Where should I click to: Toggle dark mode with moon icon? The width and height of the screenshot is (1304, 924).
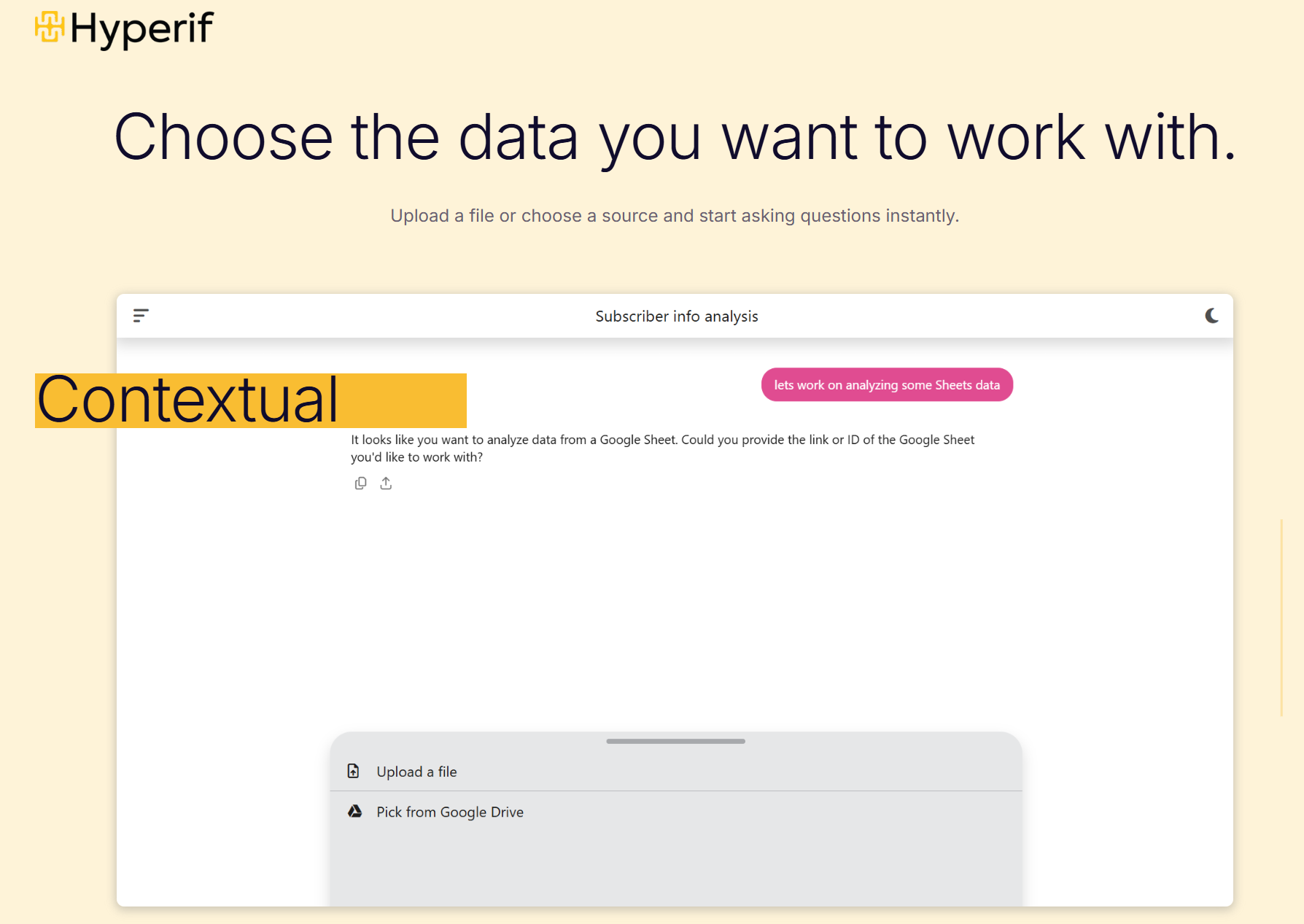(1211, 316)
